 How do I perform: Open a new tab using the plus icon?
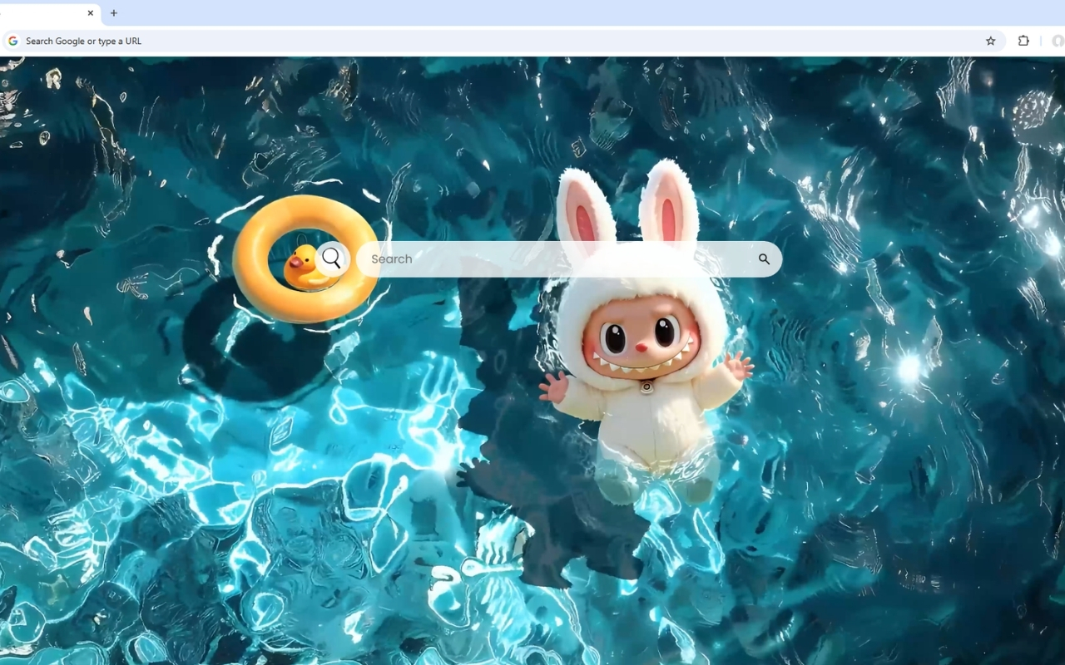click(113, 13)
